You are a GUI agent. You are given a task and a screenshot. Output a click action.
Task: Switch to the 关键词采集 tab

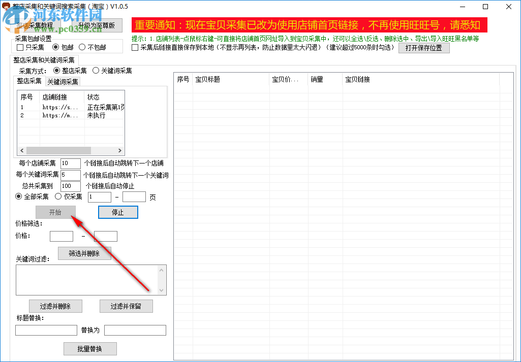click(x=62, y=81)
